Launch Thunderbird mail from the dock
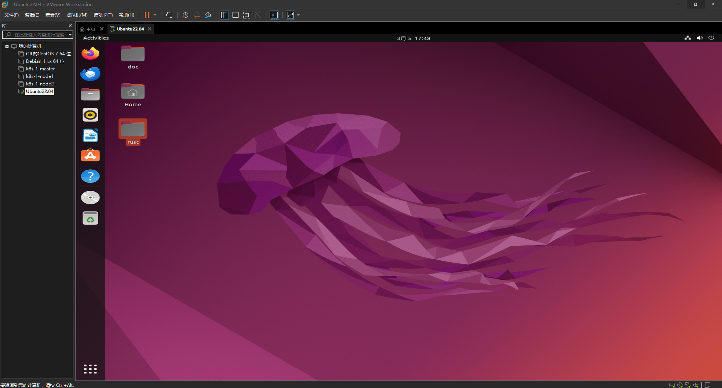The height and width of the screenshot is (388, 722). click(x=90, y=74)
